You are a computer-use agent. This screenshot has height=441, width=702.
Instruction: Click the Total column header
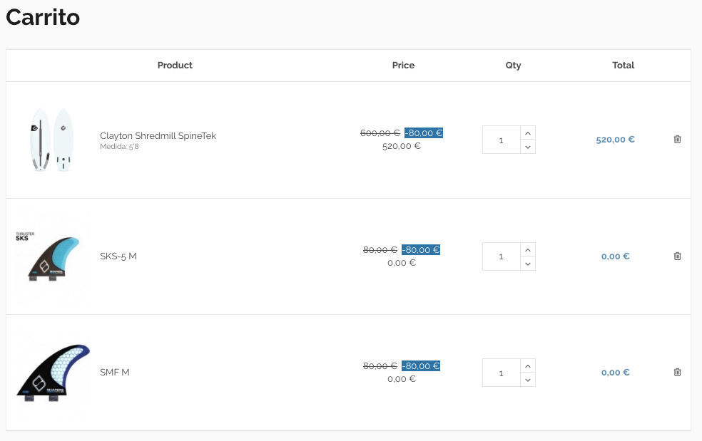click(x=624, y=66)
